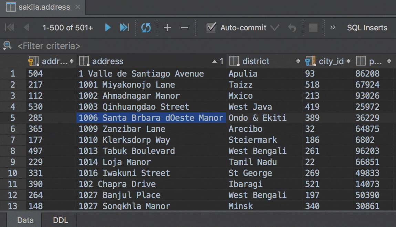Select the cell '1013 Tabuk Boulevard'
This screenshot has height=227, width=396.
[x=151, y=151]
